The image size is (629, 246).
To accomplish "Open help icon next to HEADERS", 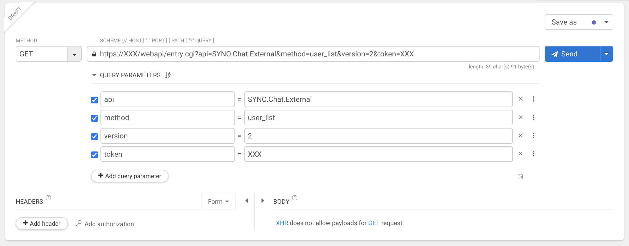I will [48, 198].
